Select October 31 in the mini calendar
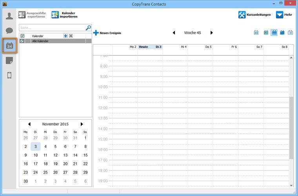 75,138
